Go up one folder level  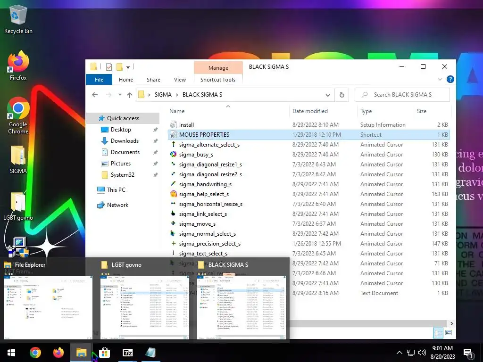pos(130,95)
